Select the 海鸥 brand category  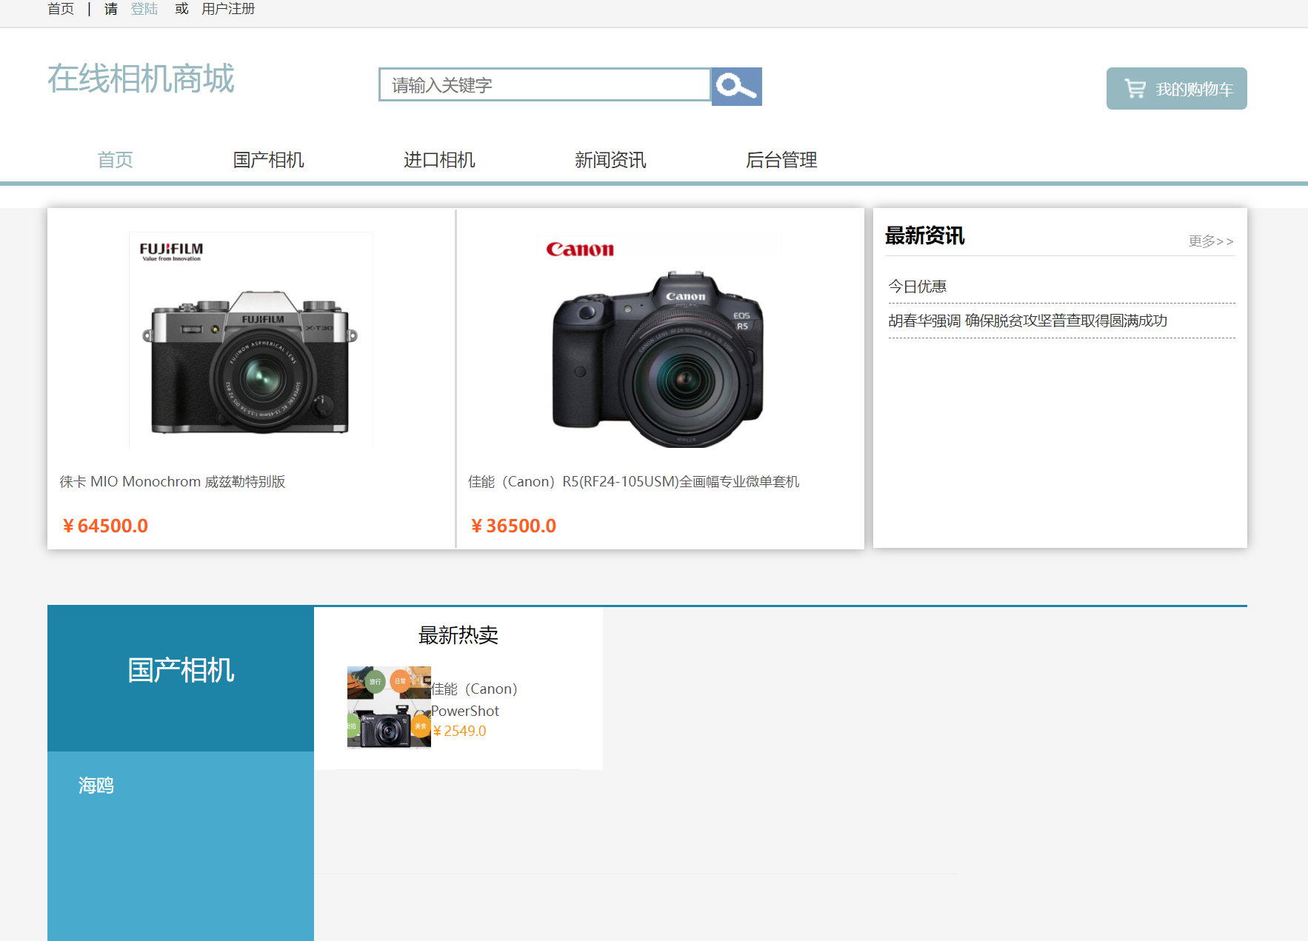point(96,785)
